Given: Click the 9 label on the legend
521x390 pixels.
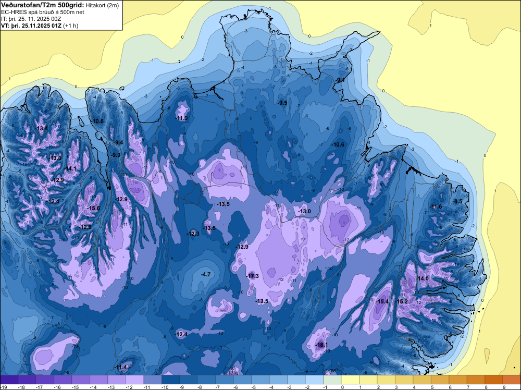Looking at the screenshot, I should pyautogui.click(x=504, y=387).
